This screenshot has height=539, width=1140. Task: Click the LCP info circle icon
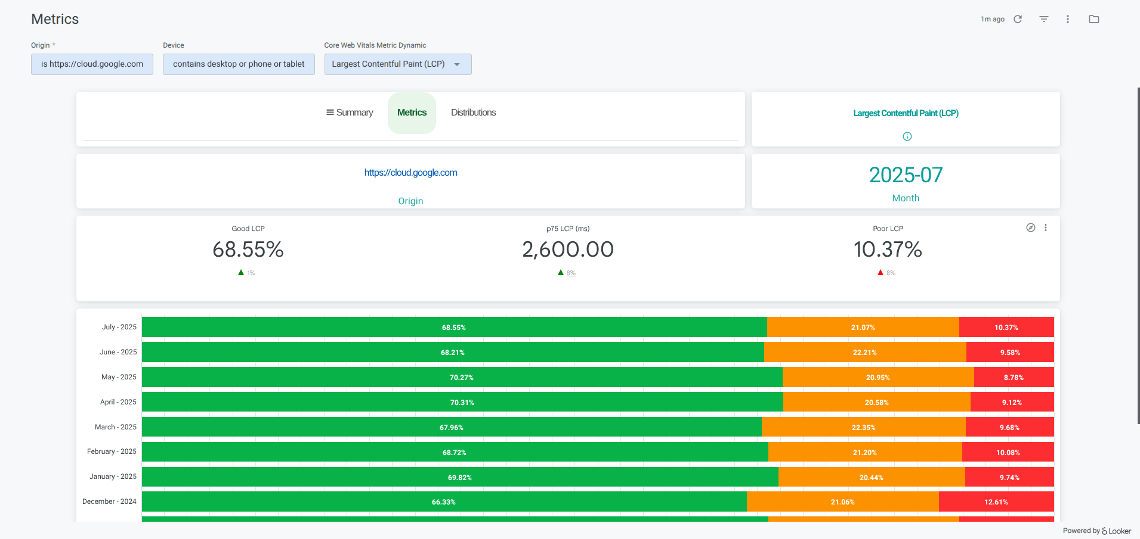point(907,136)
